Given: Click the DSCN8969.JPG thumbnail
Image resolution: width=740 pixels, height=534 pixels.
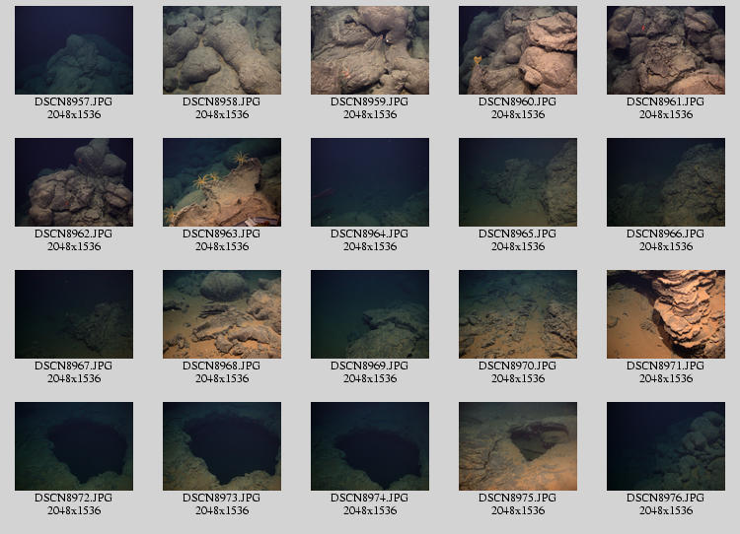Looking at the screenshot, I should tap(370, 314).
